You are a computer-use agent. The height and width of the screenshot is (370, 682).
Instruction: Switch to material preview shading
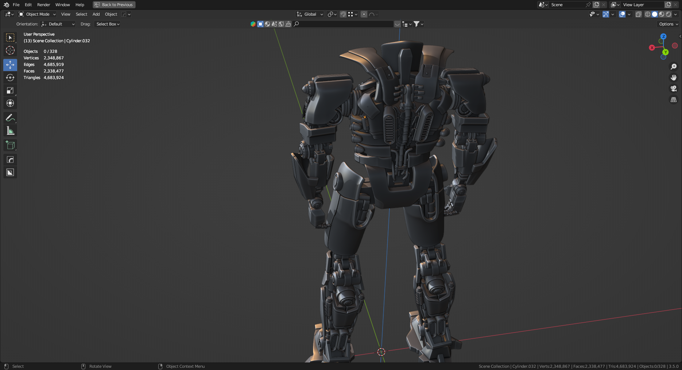[x=662, y=14]
